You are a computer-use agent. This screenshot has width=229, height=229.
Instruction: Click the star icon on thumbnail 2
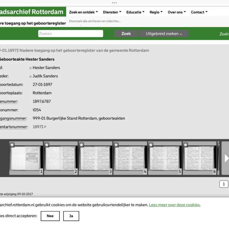pos(47,145)
